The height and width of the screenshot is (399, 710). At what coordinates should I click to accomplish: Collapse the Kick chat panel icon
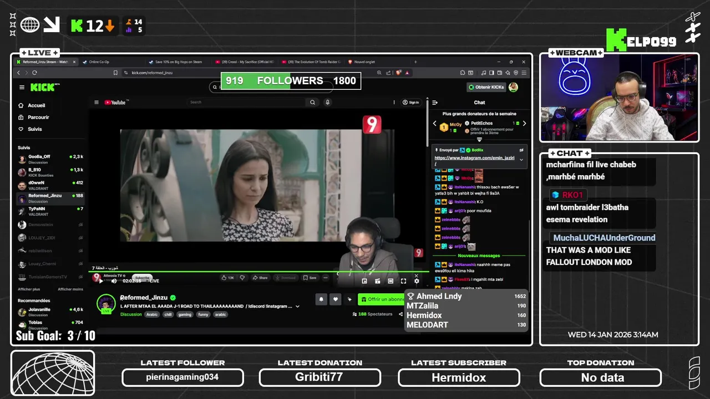[435, 103]
